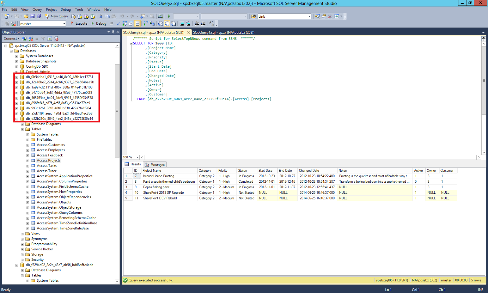The width and height of the screenshot is (488, 293).
Task: Open the Link combo box dropdown
Action: point(310,16)
